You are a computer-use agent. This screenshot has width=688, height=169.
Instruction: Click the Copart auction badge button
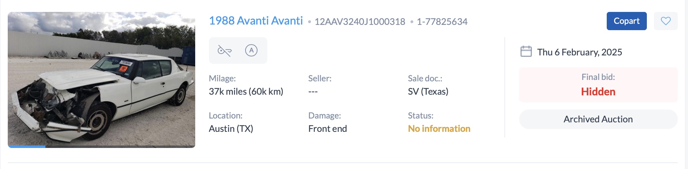pos(626,21)
